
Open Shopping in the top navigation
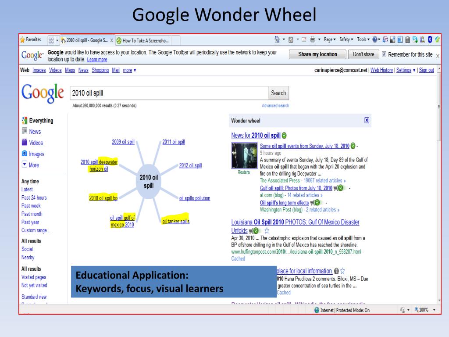pos(100,70)
